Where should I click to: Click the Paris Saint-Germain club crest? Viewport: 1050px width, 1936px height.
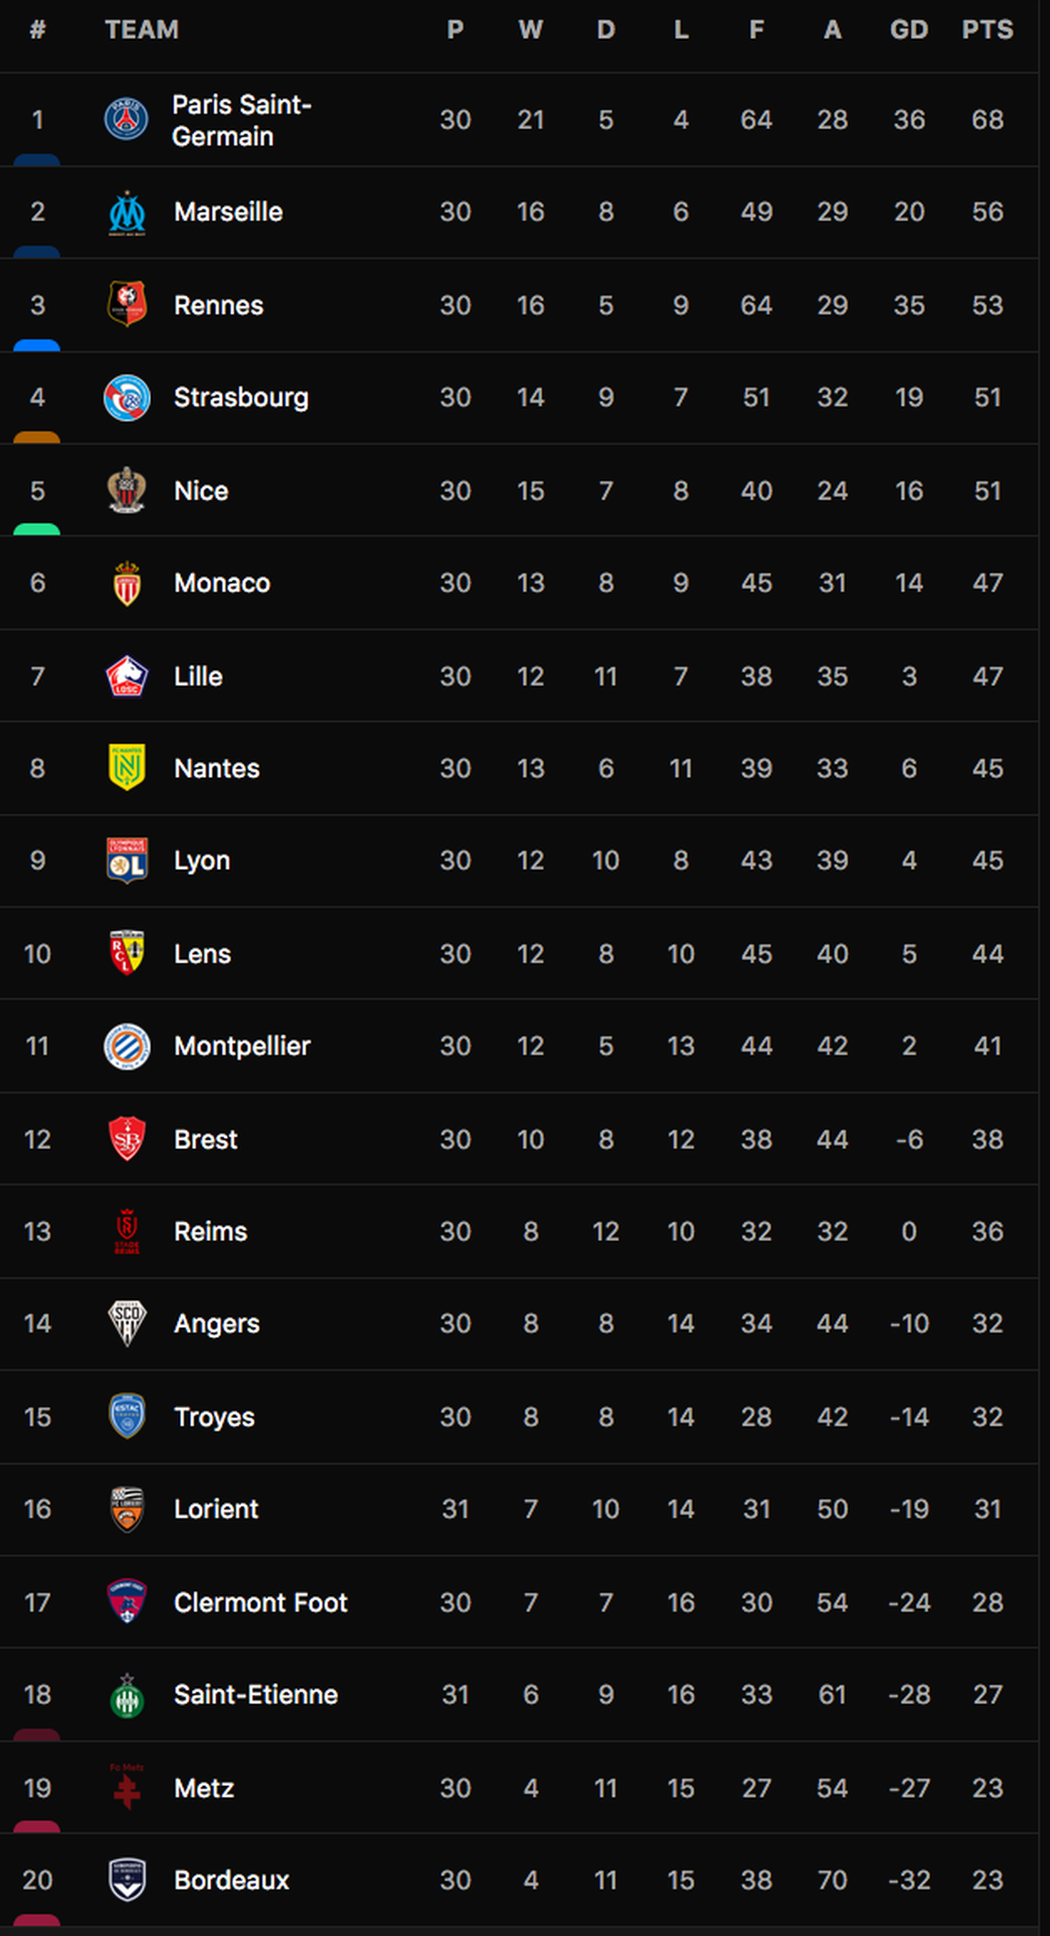tap(126, 120)
